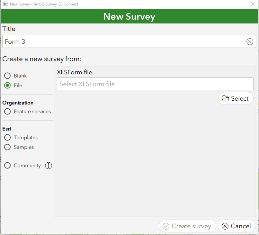Open the XLSForm file selector with Select button

click(x=236, y=98)
